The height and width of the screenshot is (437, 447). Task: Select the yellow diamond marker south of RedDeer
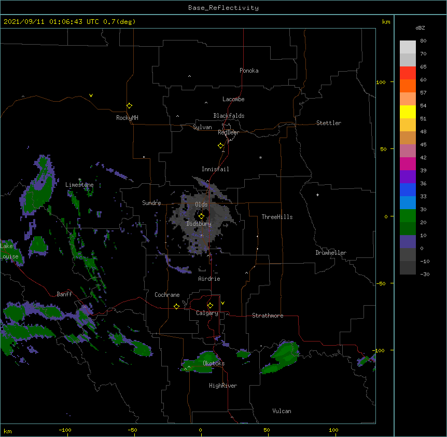coord(221,146)
